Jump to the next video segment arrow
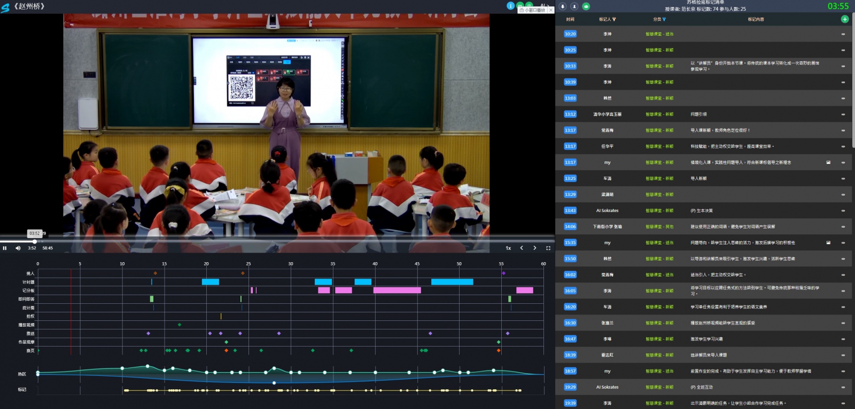Viewport: 855px width, 409px height. point(534,248)
